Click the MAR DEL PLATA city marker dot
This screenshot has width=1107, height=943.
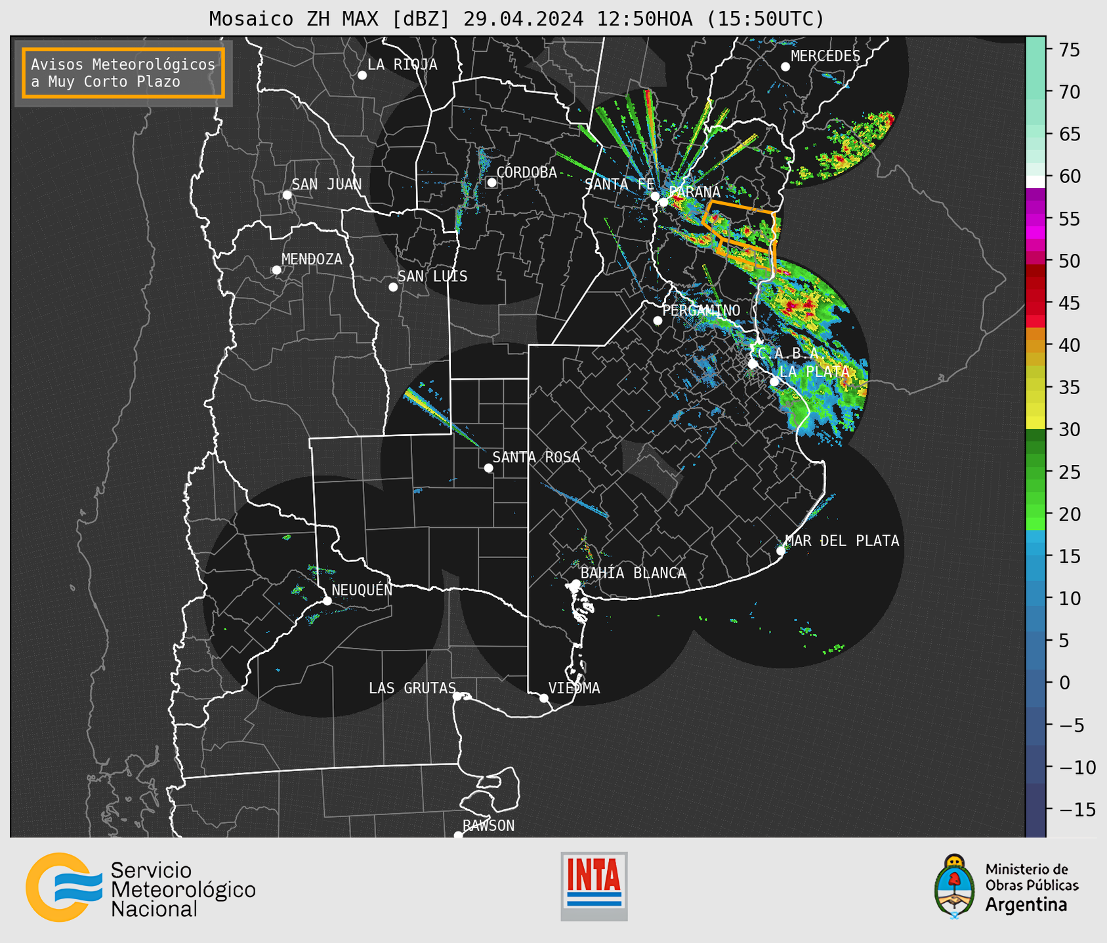pos(781,551)
